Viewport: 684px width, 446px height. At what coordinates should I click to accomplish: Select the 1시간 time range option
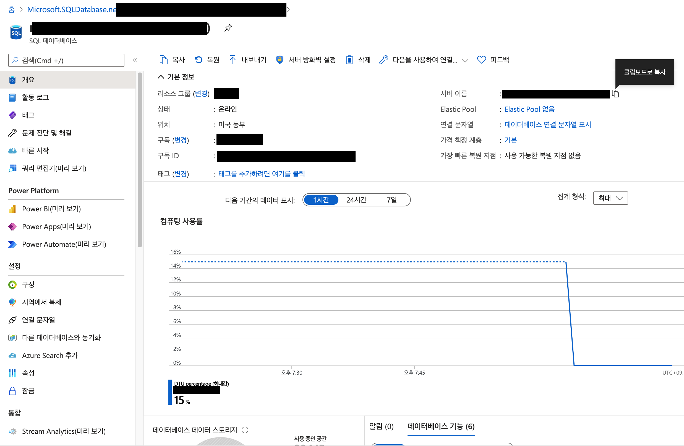pos(321,200)
